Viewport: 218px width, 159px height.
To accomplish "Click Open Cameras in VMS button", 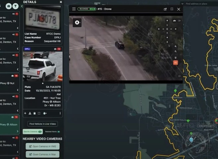I will (x=43, y=146).
